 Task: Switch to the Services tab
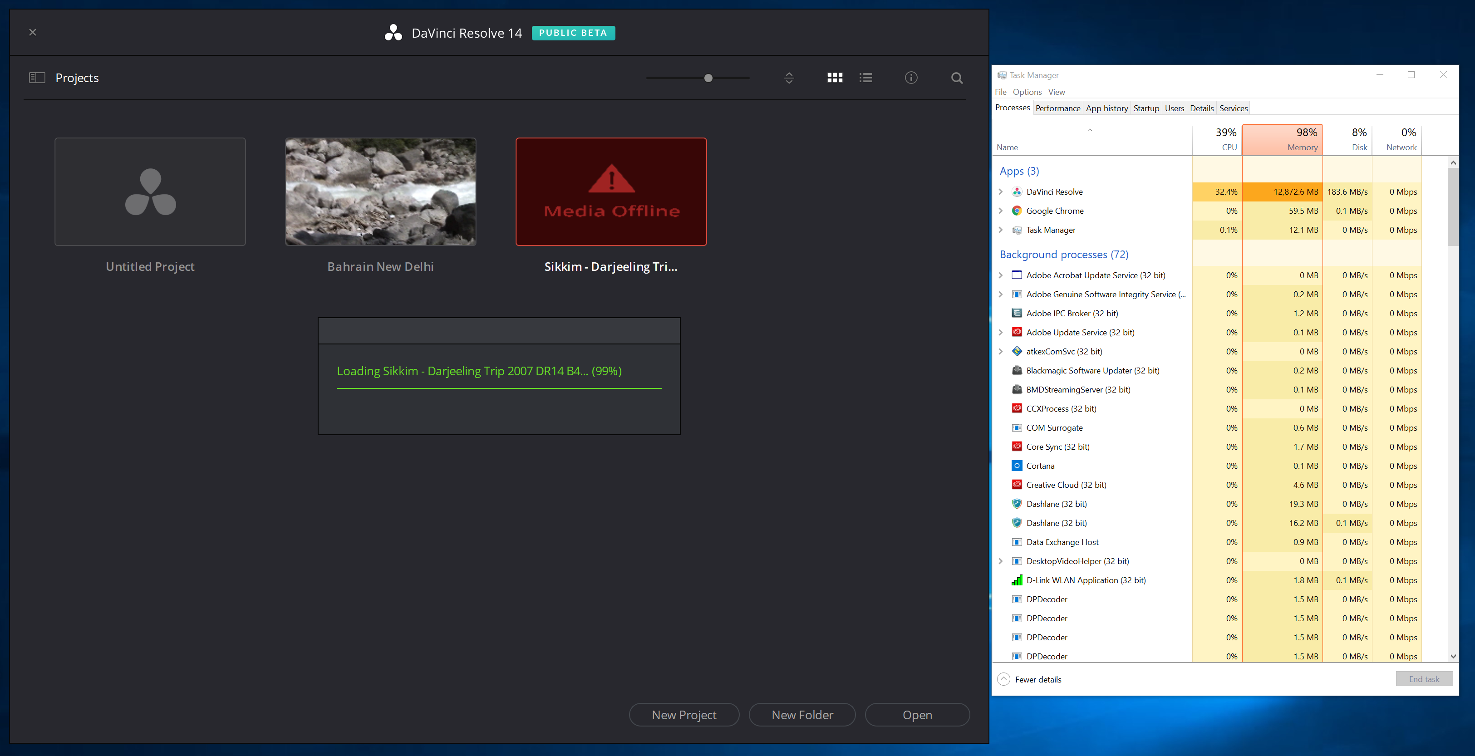(x=1233, y=108)
